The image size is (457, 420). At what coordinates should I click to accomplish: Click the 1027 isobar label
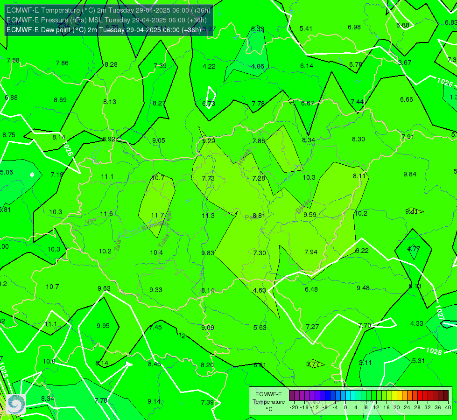[440, 313]
